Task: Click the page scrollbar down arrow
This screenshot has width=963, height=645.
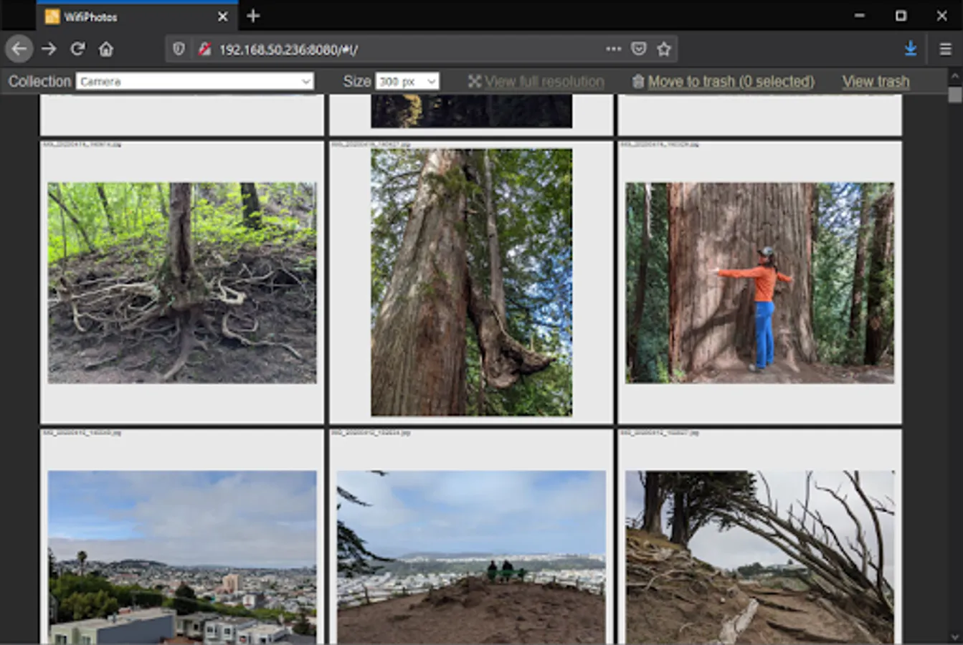Action: tap(954, 636)
